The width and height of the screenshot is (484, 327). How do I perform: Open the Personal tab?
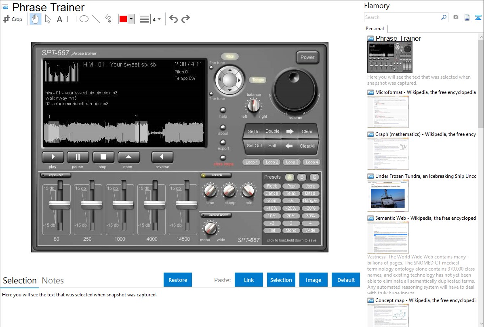[x=375, y=29]
